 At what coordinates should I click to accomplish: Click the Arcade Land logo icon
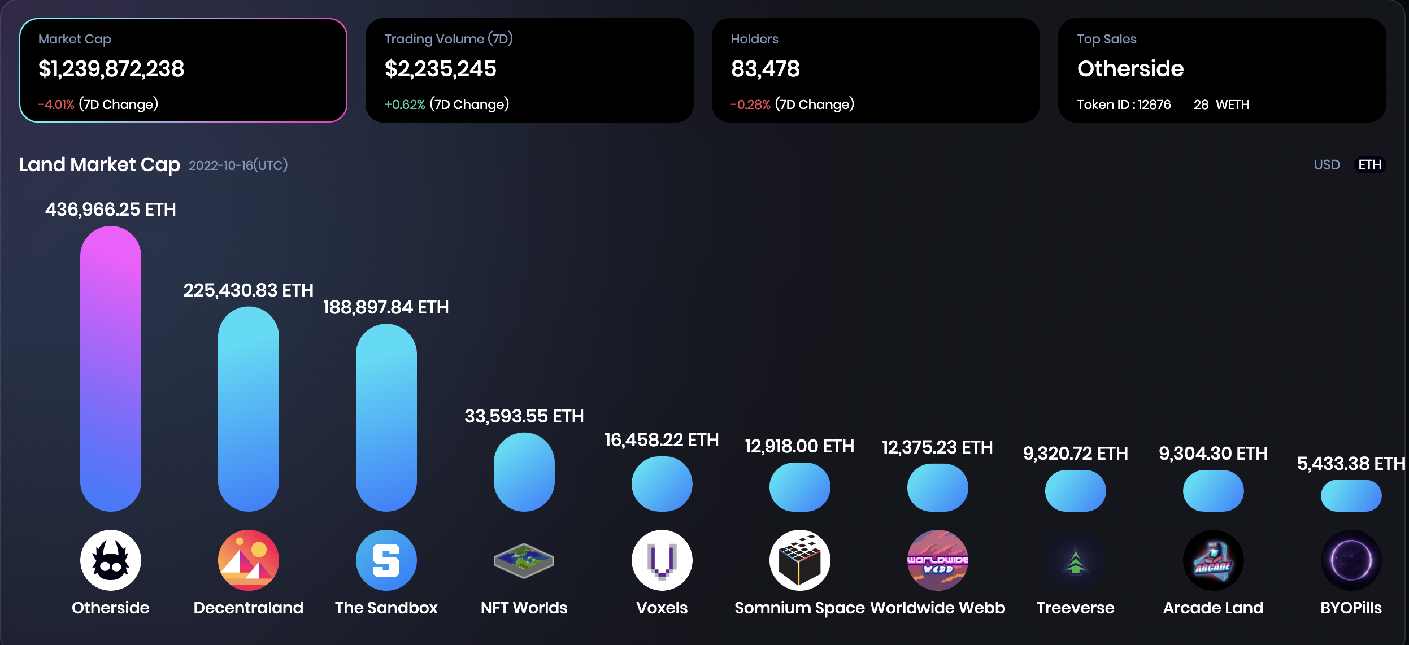pos(1214,560)
